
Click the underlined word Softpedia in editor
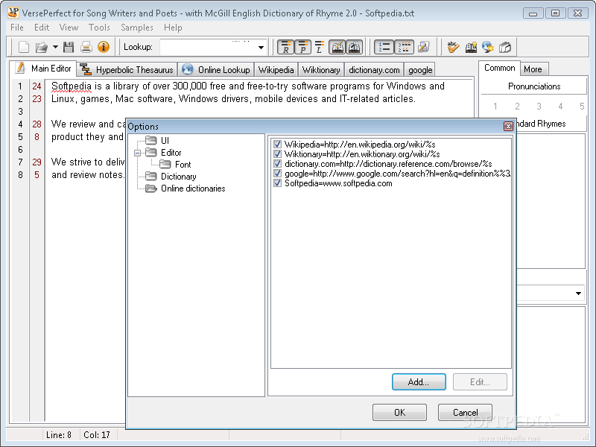pyautogui.click(x=71, y=86)
